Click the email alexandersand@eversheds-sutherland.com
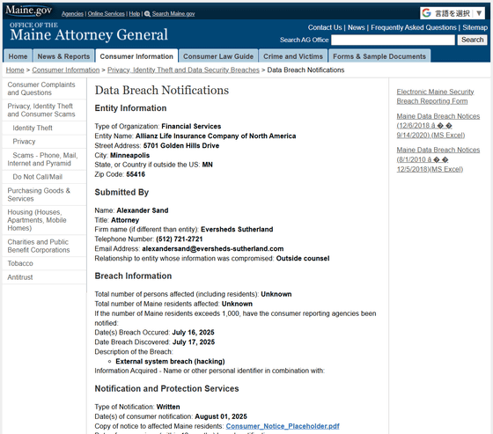This screenshot has width=493, height=434. (x=213, y=249)
